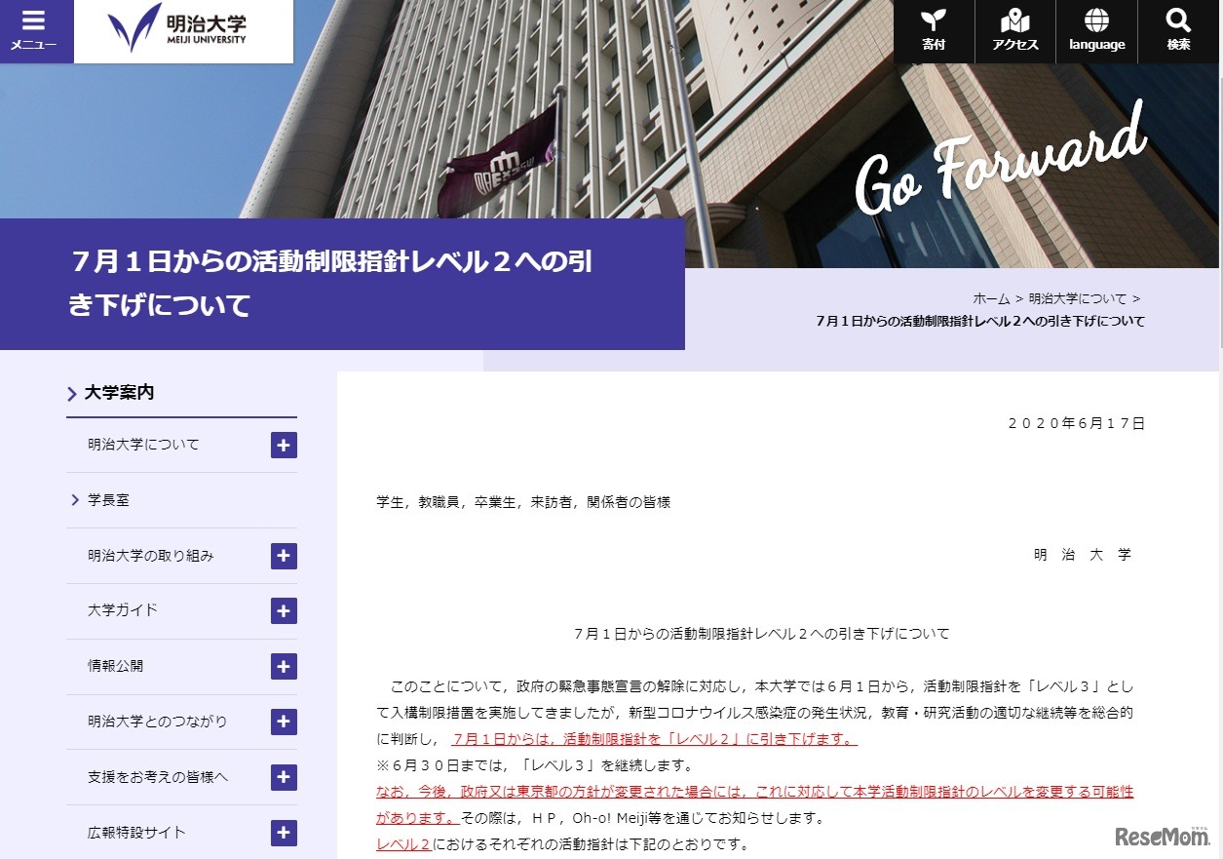This screenshot has width=1223, height=859.
Task: Expand the 支援をお考えの皆様へ section
Action: [x=283, y=777]
